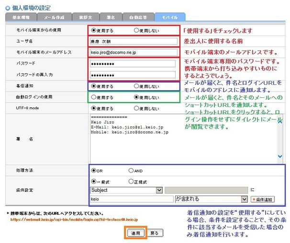Focus the モバイル端末のメールアドレス field

(x=133, y=52)
